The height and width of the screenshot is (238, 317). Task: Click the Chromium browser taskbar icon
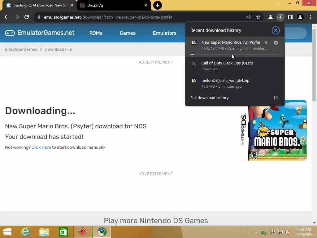coord(102,232)
